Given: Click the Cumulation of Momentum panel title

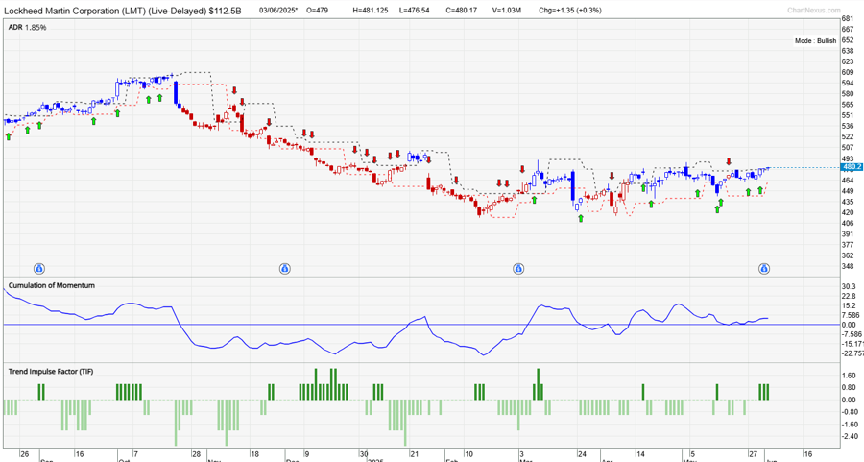Looking at the screenshot, I should 51,285.
